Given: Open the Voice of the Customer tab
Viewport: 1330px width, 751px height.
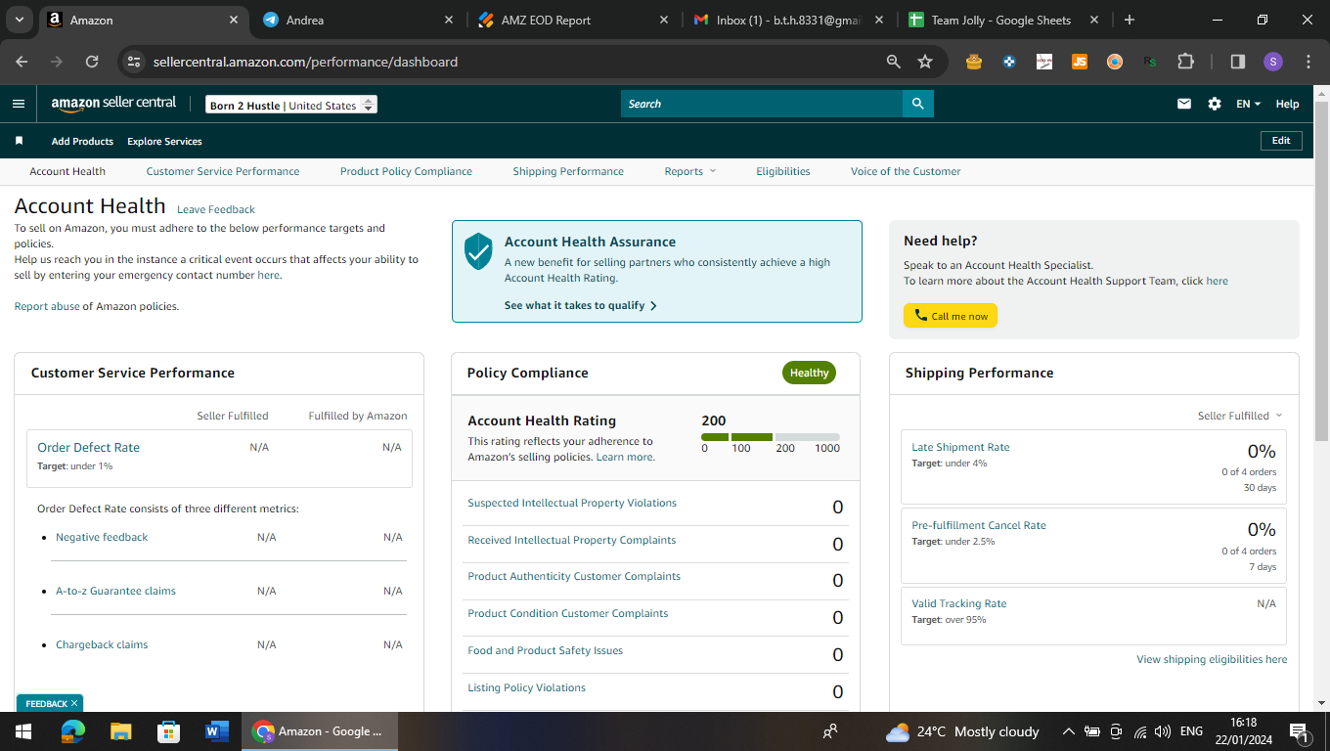Looking at the screenshot, I should pyautogui.click(x=906, y=171).
